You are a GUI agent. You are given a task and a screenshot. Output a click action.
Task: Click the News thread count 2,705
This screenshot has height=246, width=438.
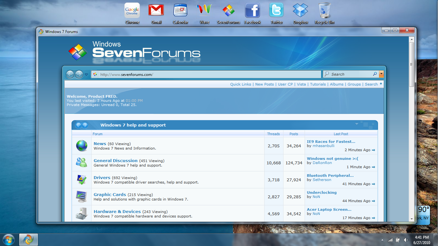[x=274, y=146]
